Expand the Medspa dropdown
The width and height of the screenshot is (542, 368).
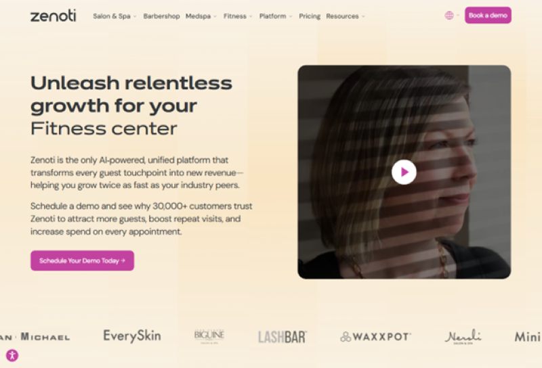pyautogui.click(x=201, y=16)
